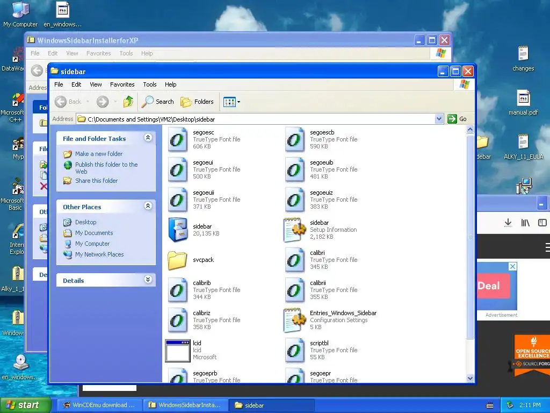Toggle the Folders pane button
This screenshot has width=550, height=413.
click(197, 102)
